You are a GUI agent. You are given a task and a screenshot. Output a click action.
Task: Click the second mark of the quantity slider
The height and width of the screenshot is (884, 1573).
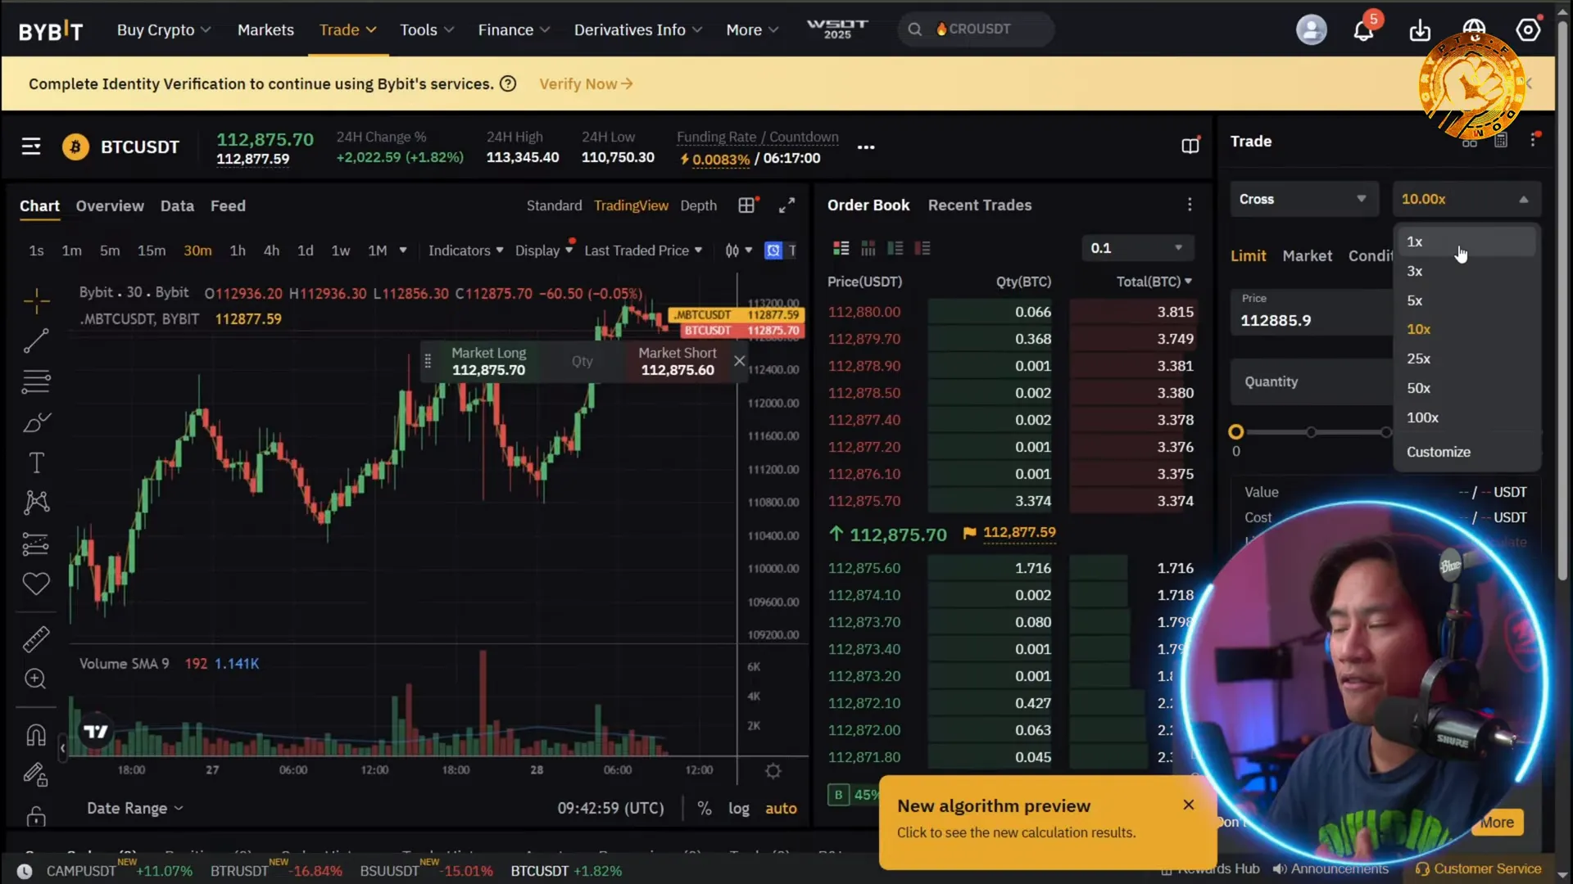[x=1311, y=432]
